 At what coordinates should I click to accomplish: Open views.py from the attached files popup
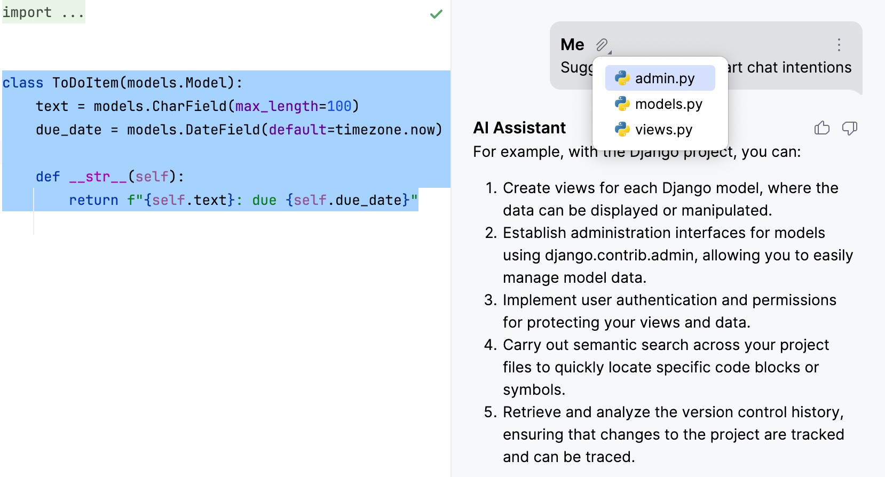(x=663, y=130)
